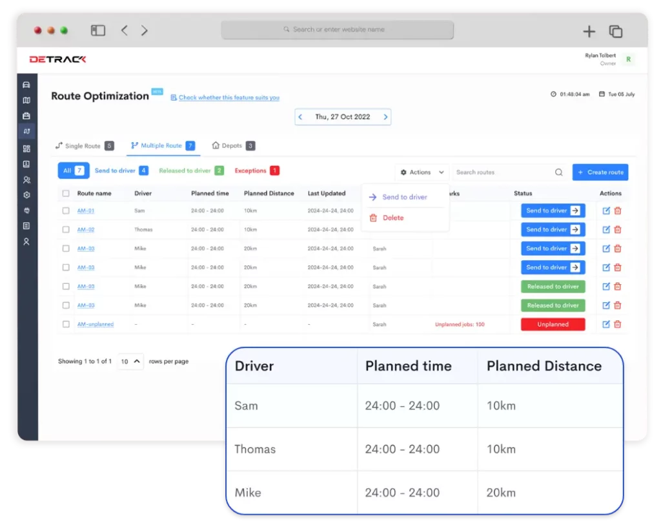Open the rows per page dropdown
The width and height of the screenshot is (661, 527).
click(x=130, y=362)
